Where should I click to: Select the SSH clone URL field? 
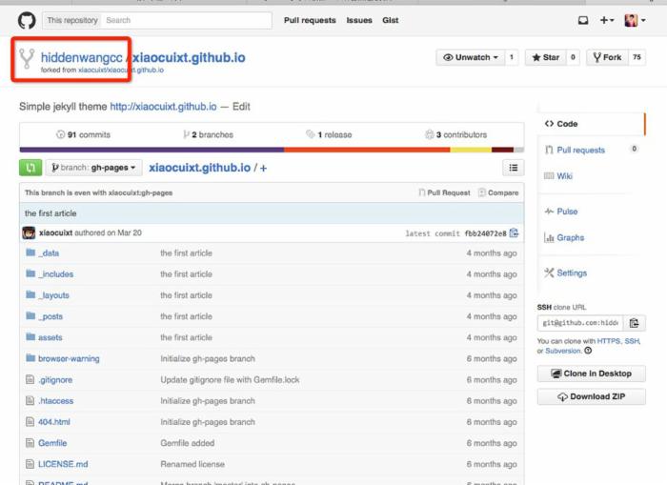point(580,323)
